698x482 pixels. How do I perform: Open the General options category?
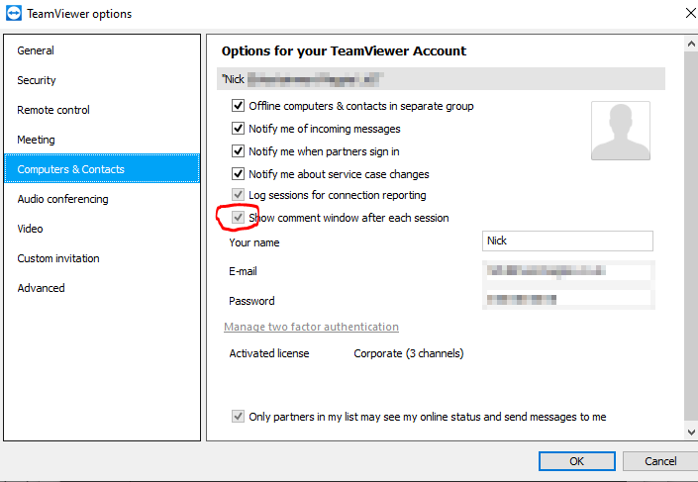click(102, 50)
